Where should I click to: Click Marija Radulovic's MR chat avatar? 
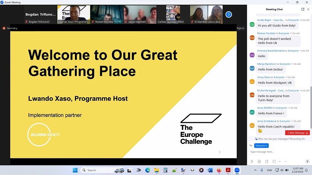252,68
